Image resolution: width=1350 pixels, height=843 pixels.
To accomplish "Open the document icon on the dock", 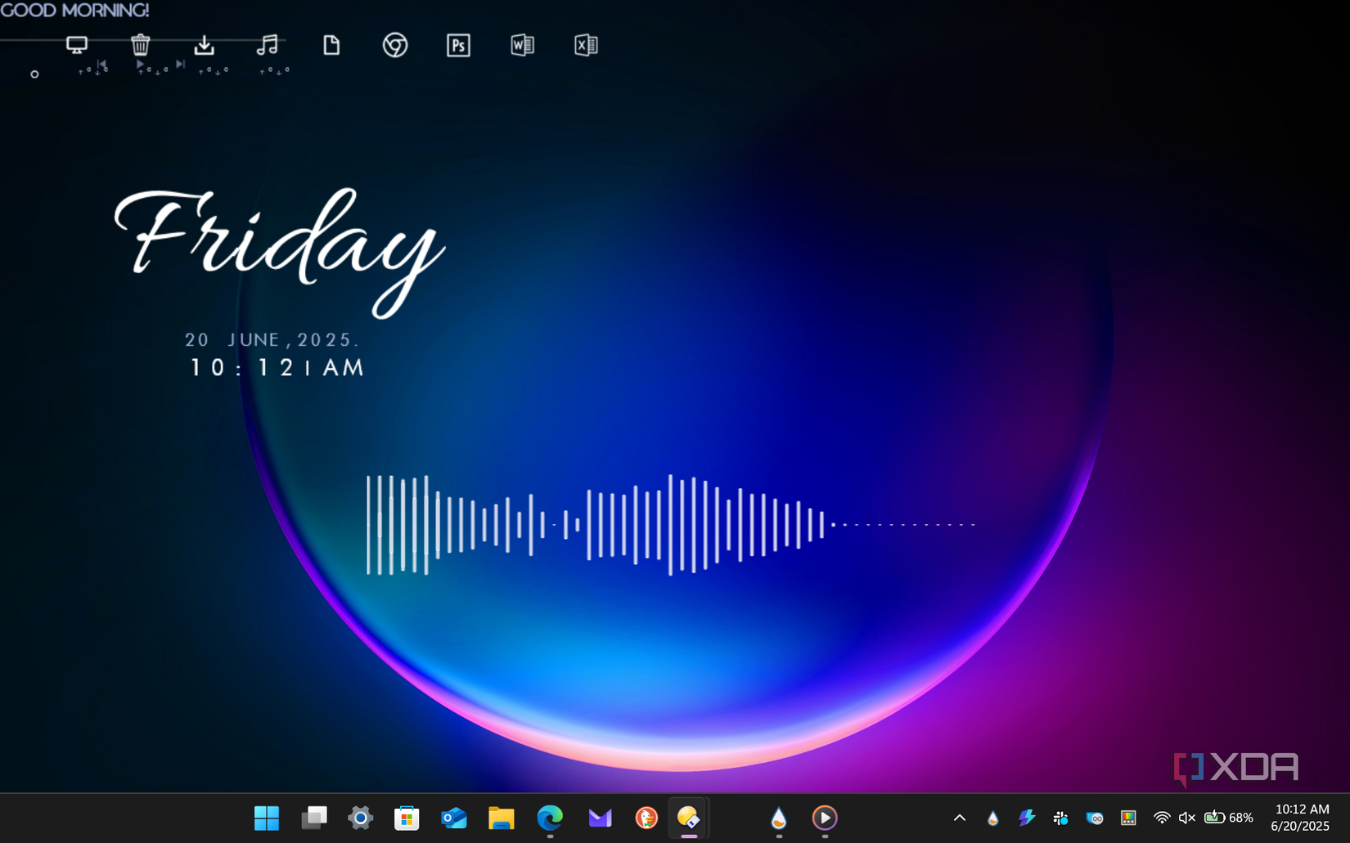I will pyautogui.click(x=331, y=47).
